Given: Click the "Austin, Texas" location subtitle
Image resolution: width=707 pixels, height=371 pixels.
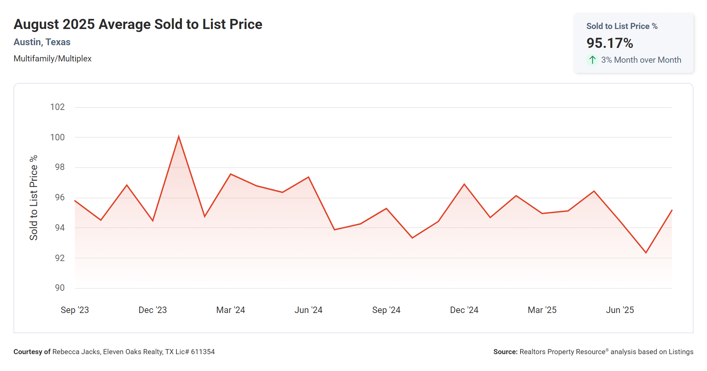Looking at the screenshot, I should point(42,42).
